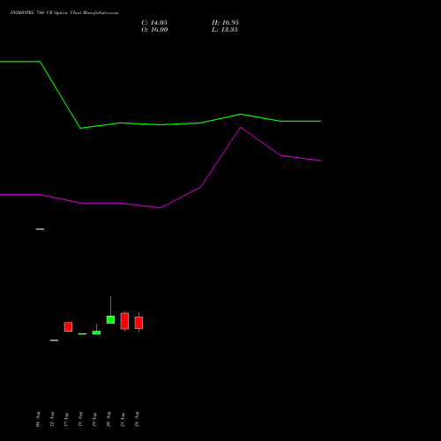441x441 pixels.
Task: Click the lowest point of the purple line
Action: 160,208
